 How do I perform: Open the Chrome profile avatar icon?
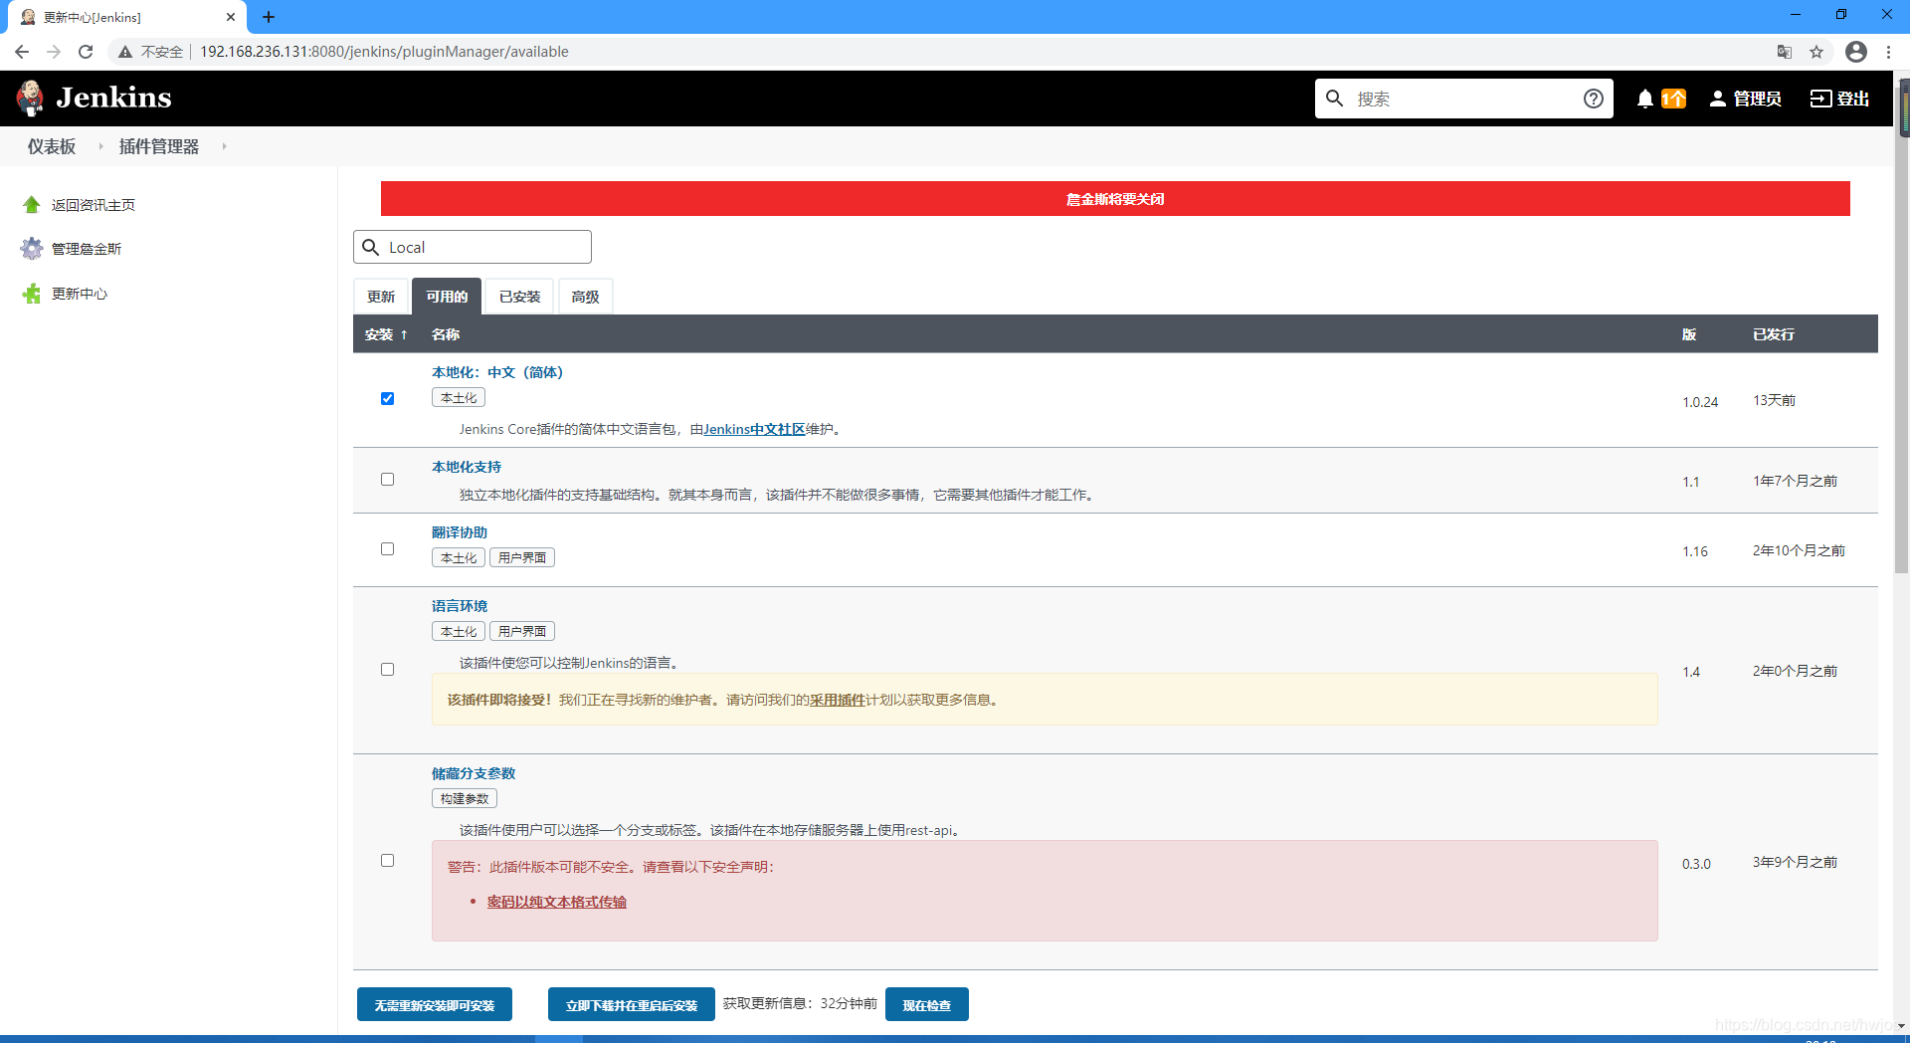[1856, 52]
